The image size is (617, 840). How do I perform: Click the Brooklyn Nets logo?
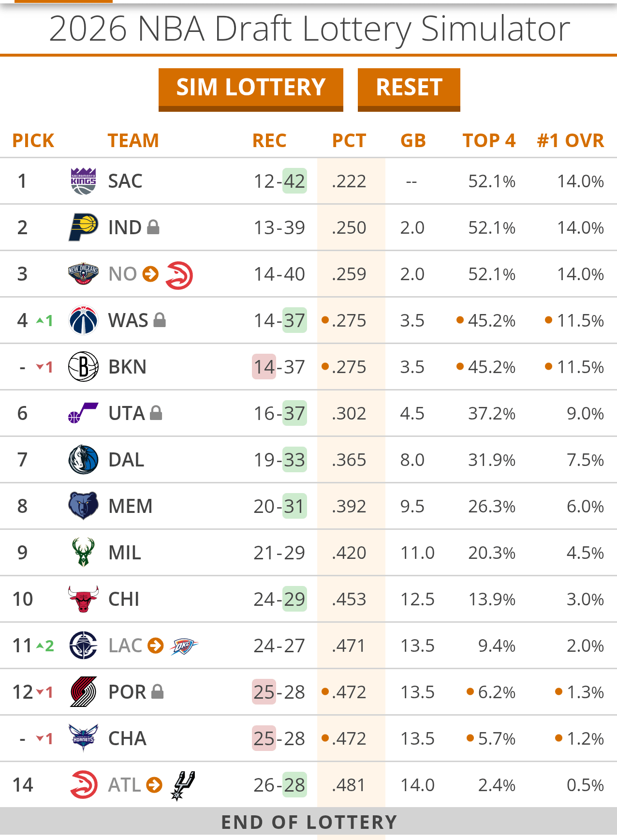83,367
